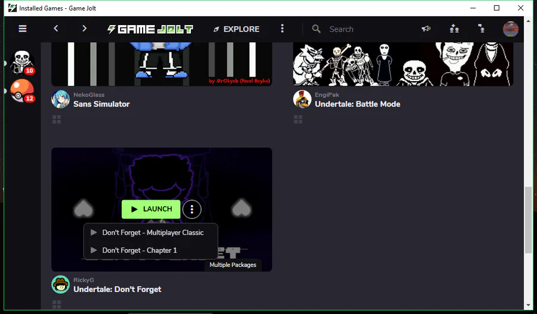Viewport: 537px width, 314px height.
Task: Open the hamburger sidebar menu
Action: [23, 29]
